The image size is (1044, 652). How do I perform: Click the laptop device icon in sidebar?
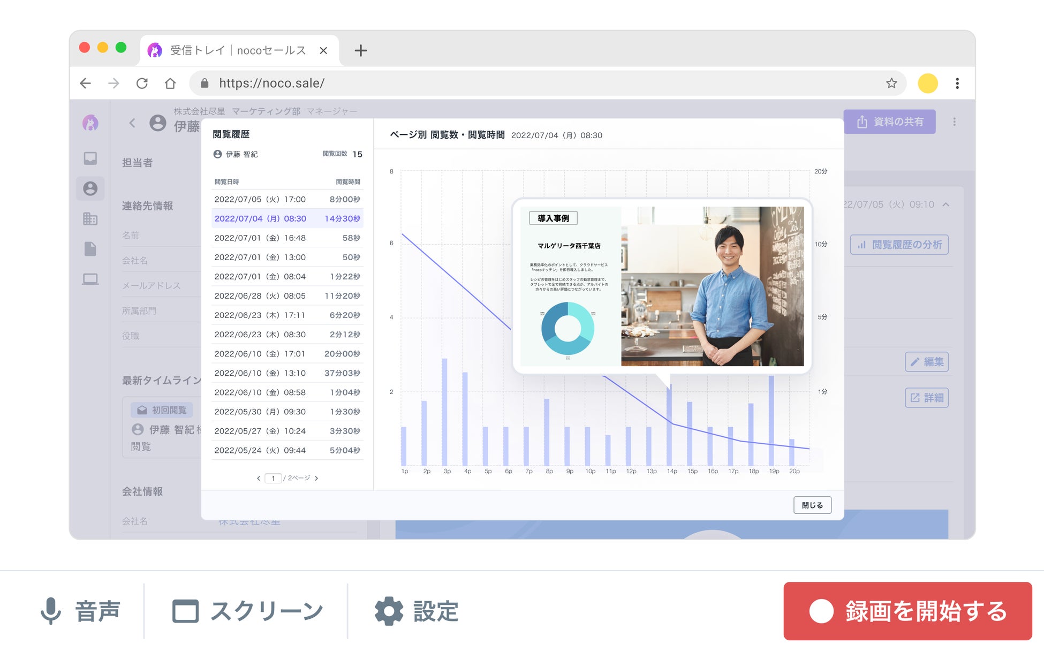pyautogui.click(x=90, y=279)
